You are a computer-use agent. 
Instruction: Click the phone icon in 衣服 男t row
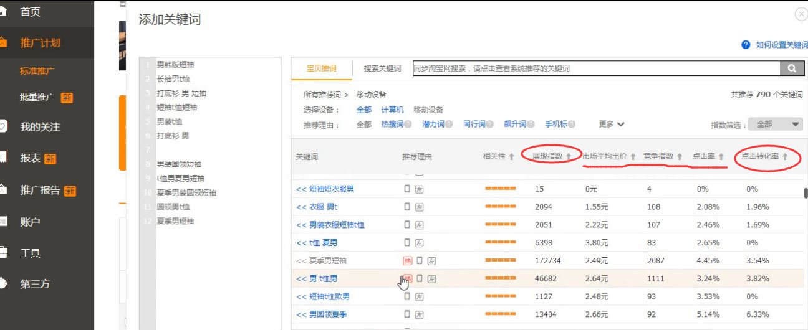[x=407, y=206]
